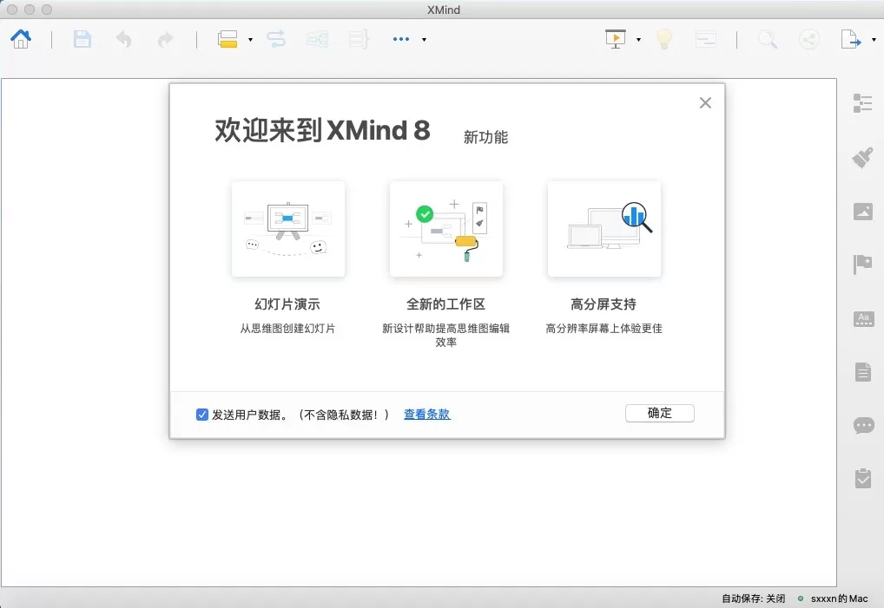Click the three-dots More icon
Screen dimensions: 884x608
pos(401,39)
